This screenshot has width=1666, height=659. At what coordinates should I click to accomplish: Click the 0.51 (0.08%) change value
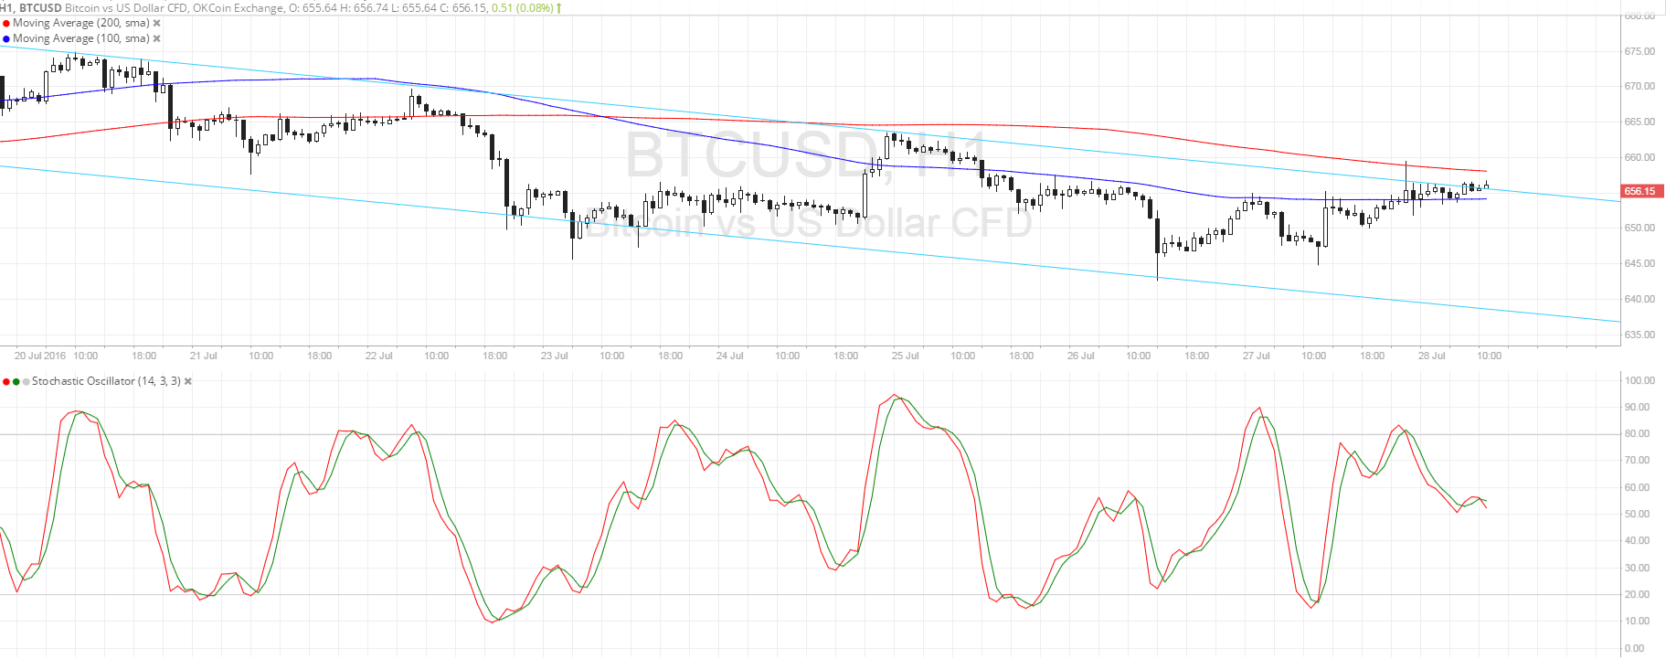click(x=522, y=7)
